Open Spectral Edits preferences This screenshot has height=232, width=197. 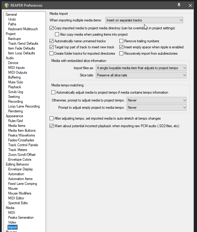[18, 203]
